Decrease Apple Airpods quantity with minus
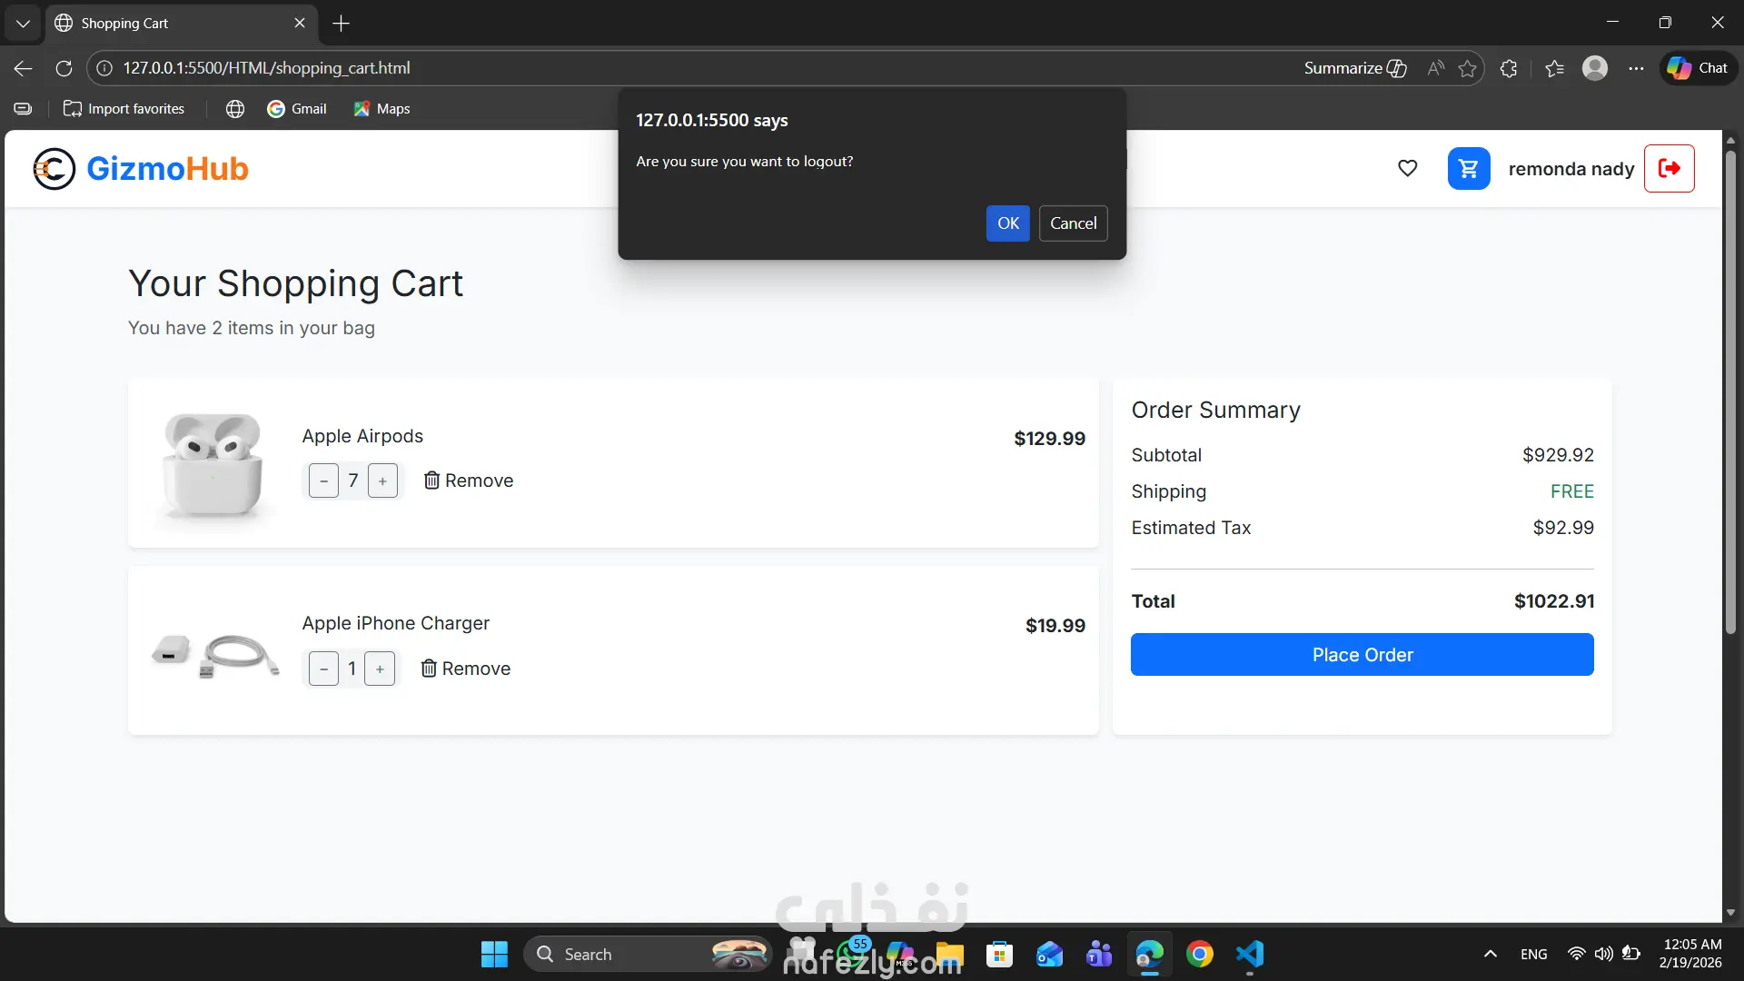This screenshot has width=1744, height=981. tap(323, 481)
